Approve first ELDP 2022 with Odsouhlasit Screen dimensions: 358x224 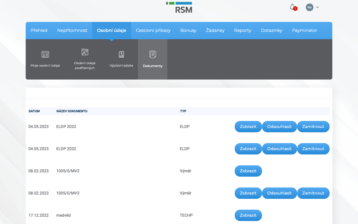point(279,127)
